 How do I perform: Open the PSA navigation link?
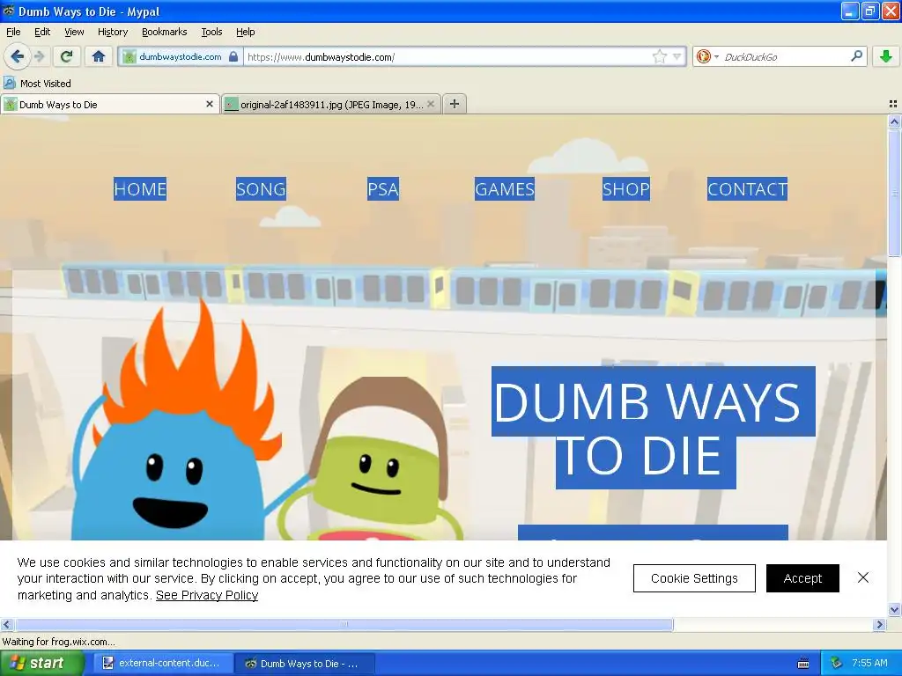click(x=383, y=189)
